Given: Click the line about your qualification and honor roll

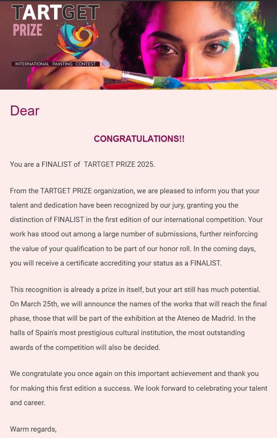Looking at the screenshot, I should click(x=133, y=249).
